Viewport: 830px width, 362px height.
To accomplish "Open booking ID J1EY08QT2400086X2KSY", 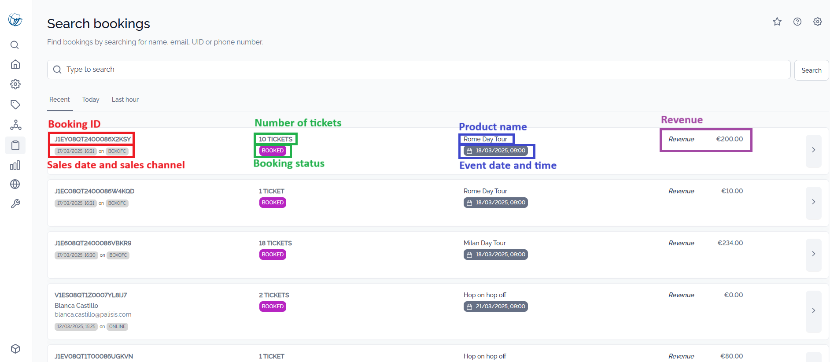I will (x=93, y=139).
